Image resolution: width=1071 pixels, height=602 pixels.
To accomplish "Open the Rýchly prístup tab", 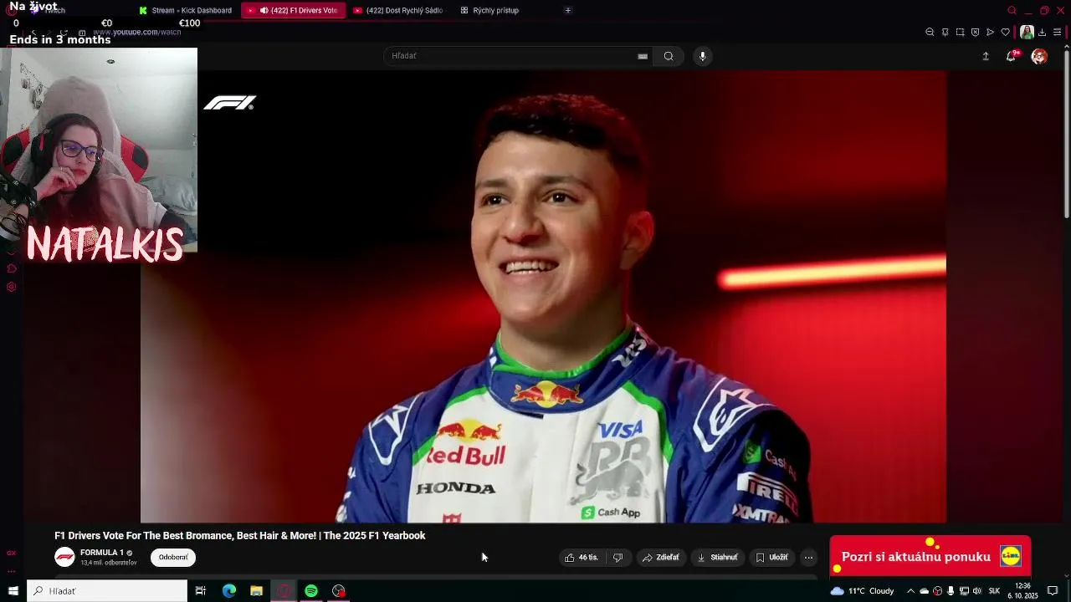I will (x=489, y=10).
